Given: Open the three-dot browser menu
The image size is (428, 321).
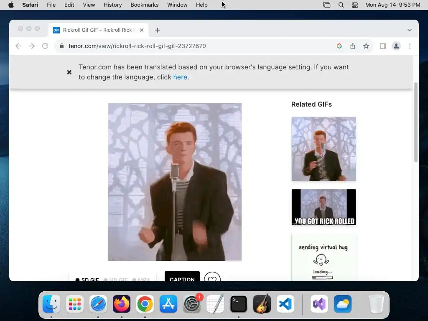Looking at the screenshot, I should [410, 46].
